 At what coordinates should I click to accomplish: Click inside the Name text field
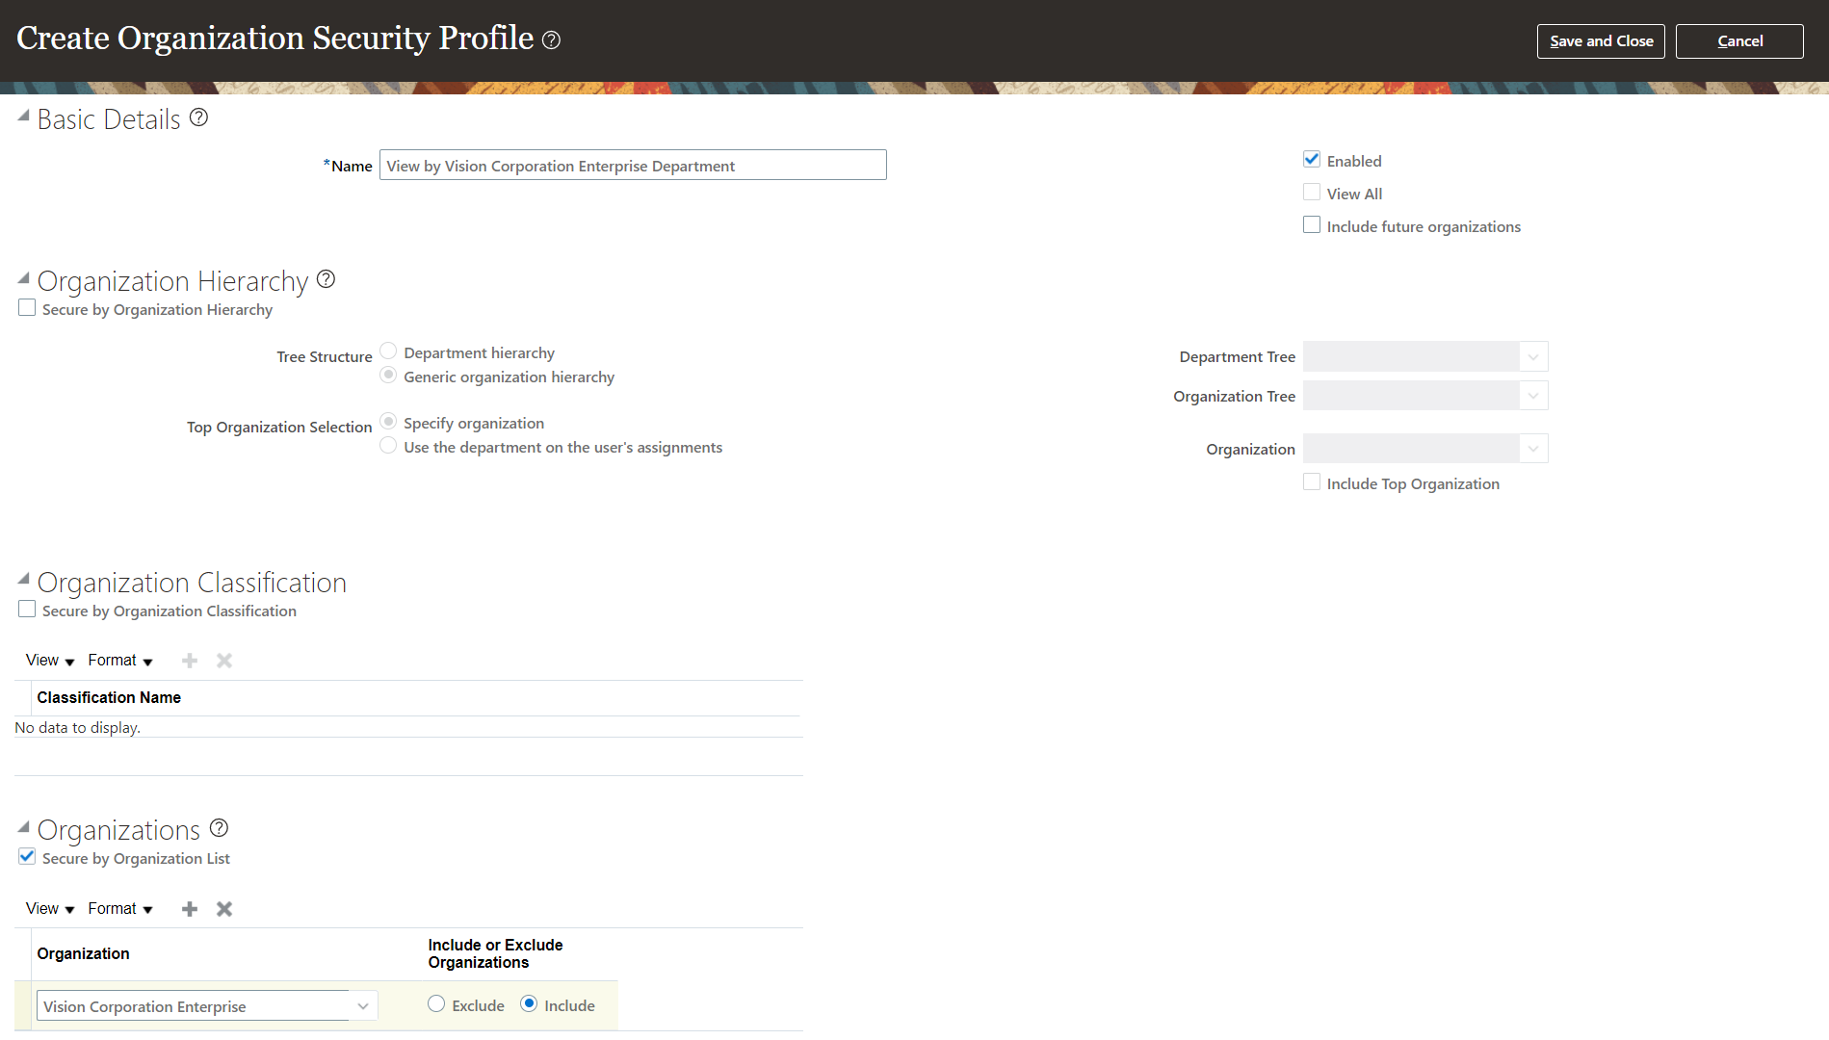click(x=632, y=165)
